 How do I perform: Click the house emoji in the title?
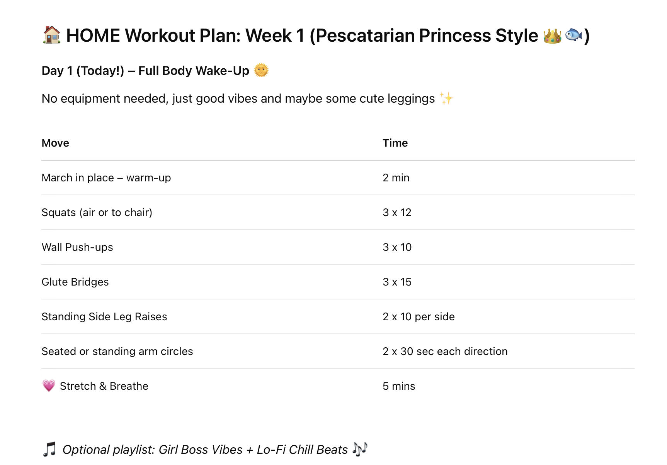coord(51,35)
